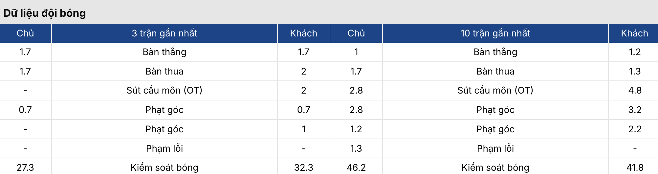Image resolution: width=658 pixels, height=174 pixels.
Task: Select the "10 trận gần nhất" column header
Action: [495, 33]
